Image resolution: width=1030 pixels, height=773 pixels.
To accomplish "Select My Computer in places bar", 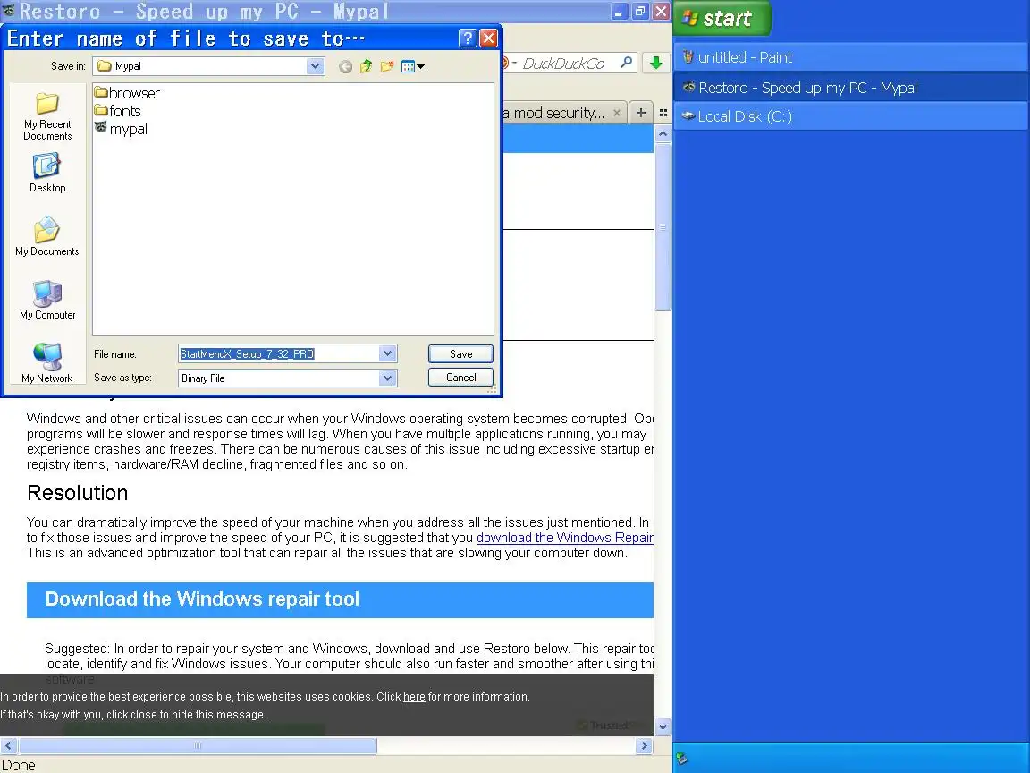I will click(47, 301).
